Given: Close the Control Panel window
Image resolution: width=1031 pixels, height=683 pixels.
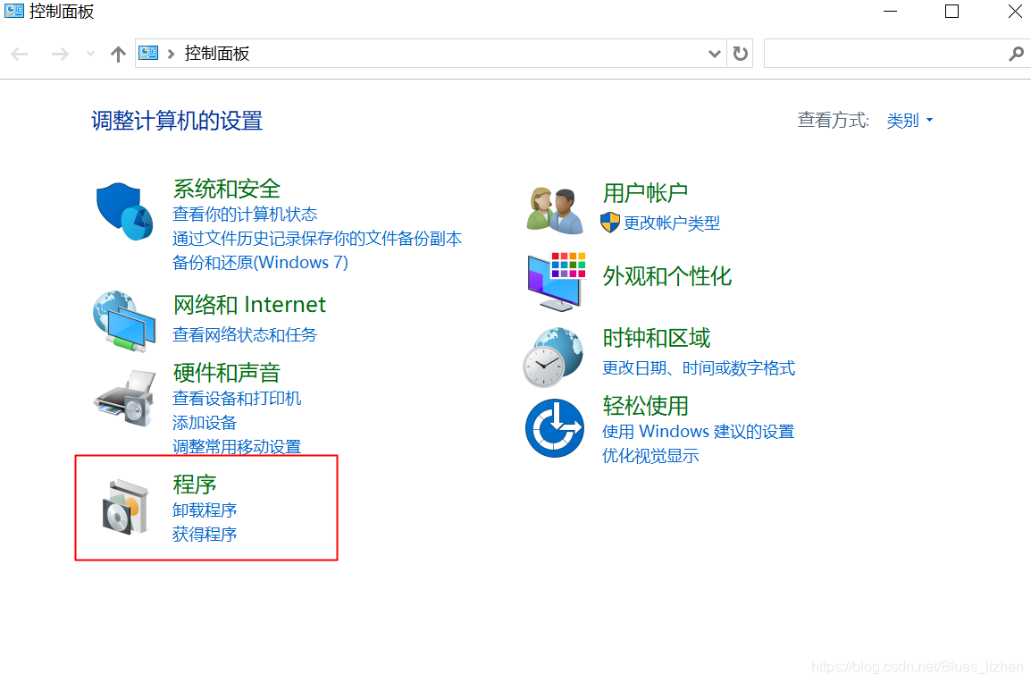Looking at the screenshot, I should pyautogui.click(x=1015, y=12).
